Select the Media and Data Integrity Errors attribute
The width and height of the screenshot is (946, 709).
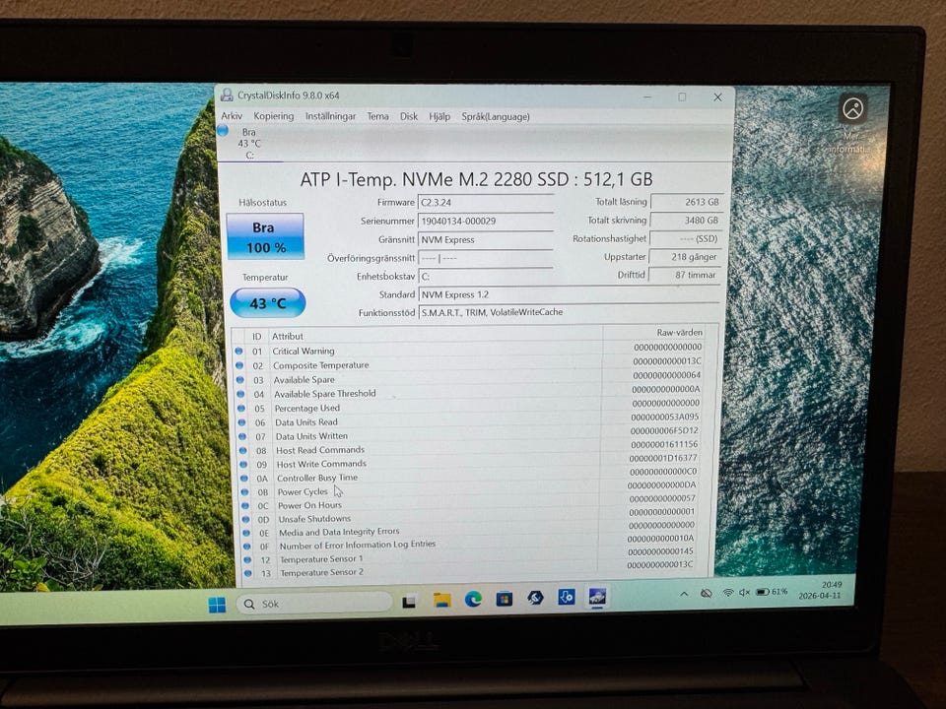click(339, 532)
